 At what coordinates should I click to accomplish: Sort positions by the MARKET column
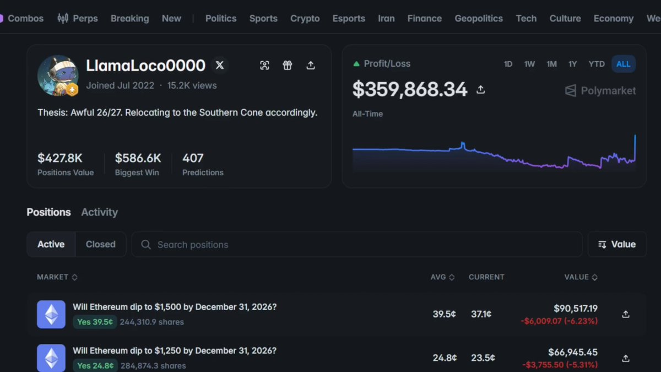pos(57,277)
